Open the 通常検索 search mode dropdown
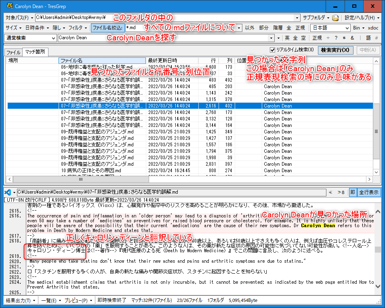This screenshot has height=308, width=385. [x=31, y=38]
